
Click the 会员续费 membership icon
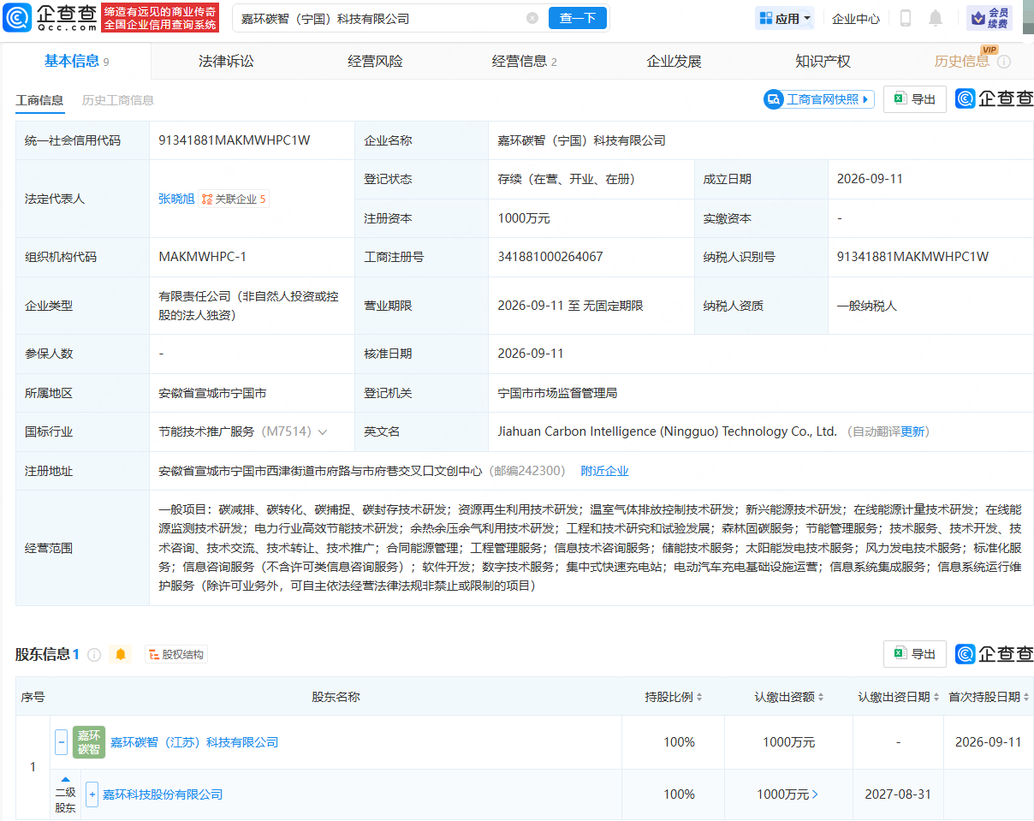click(x=989, y=18)
